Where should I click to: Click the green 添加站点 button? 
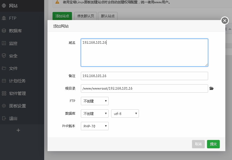pyautogui.click(x=62, y=16)
